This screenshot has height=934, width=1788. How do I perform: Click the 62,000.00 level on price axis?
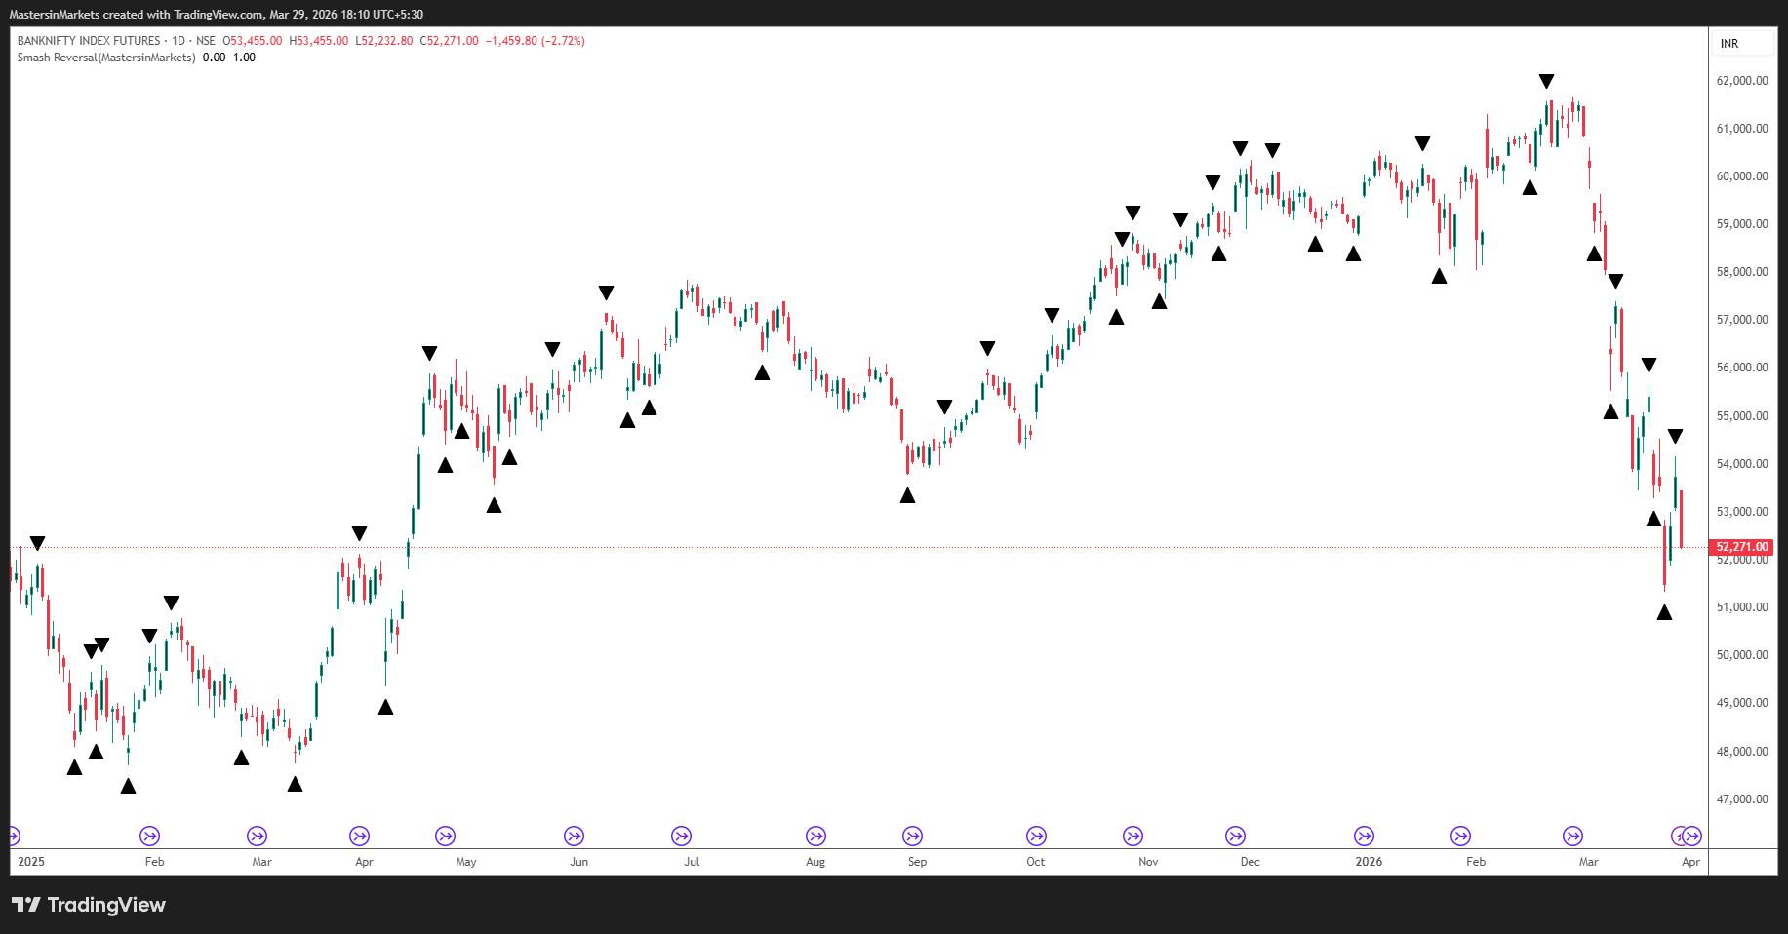(1741, 81)
